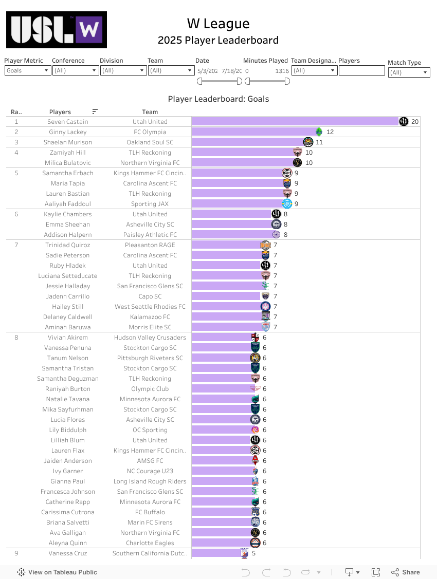Click Seven Castain's Utah United badge
437x579 pixels.
pyautogui.click(x=404, y=122)
